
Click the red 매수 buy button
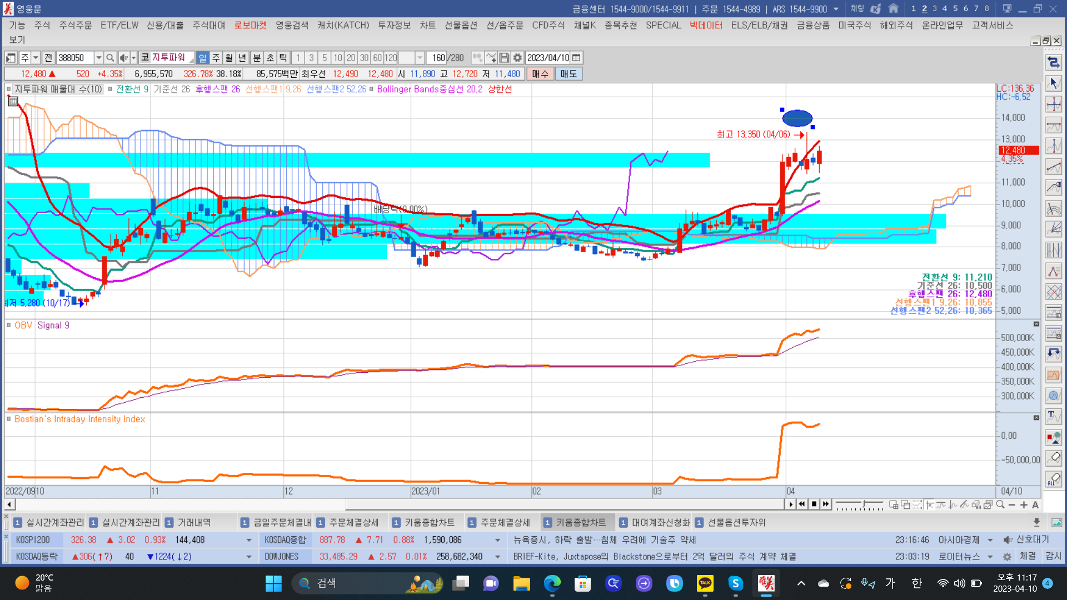coord(540,74)
